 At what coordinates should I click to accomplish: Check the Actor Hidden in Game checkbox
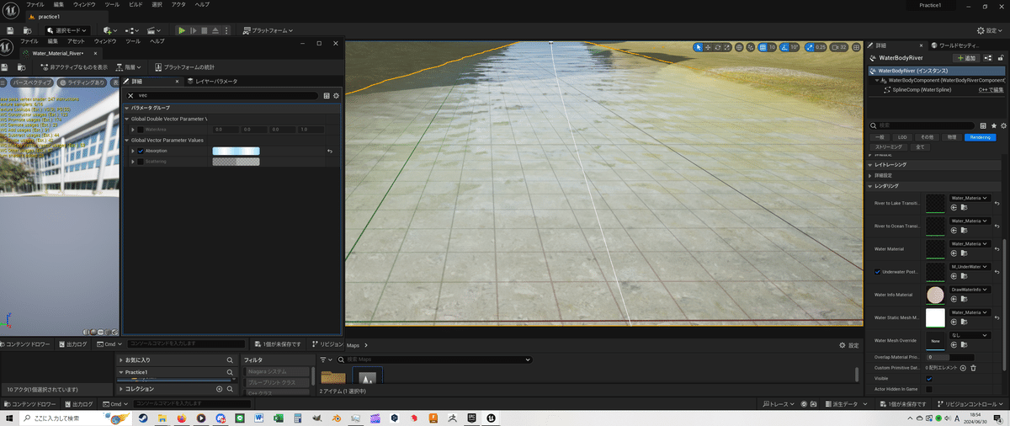pyautogui.click(x=929, y=389)
